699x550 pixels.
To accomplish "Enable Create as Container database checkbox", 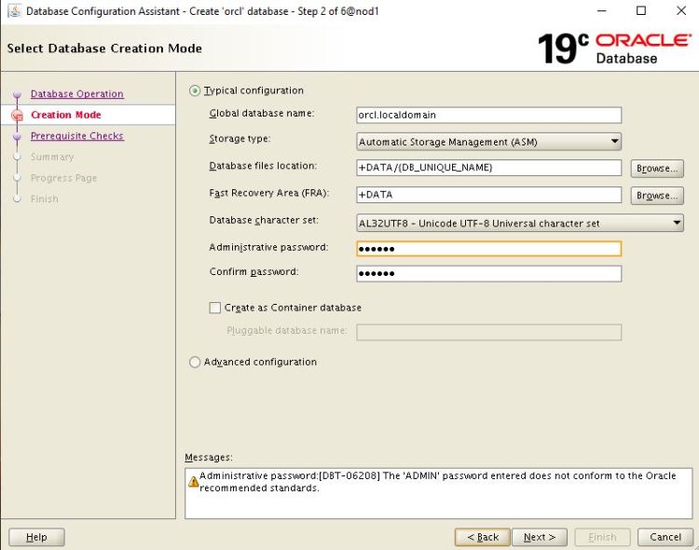I will click(215, 308).
